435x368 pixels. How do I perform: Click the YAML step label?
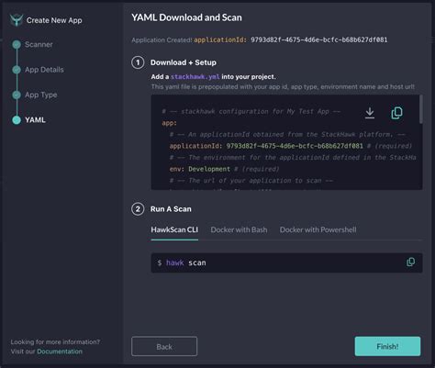[x=35, y=120]
